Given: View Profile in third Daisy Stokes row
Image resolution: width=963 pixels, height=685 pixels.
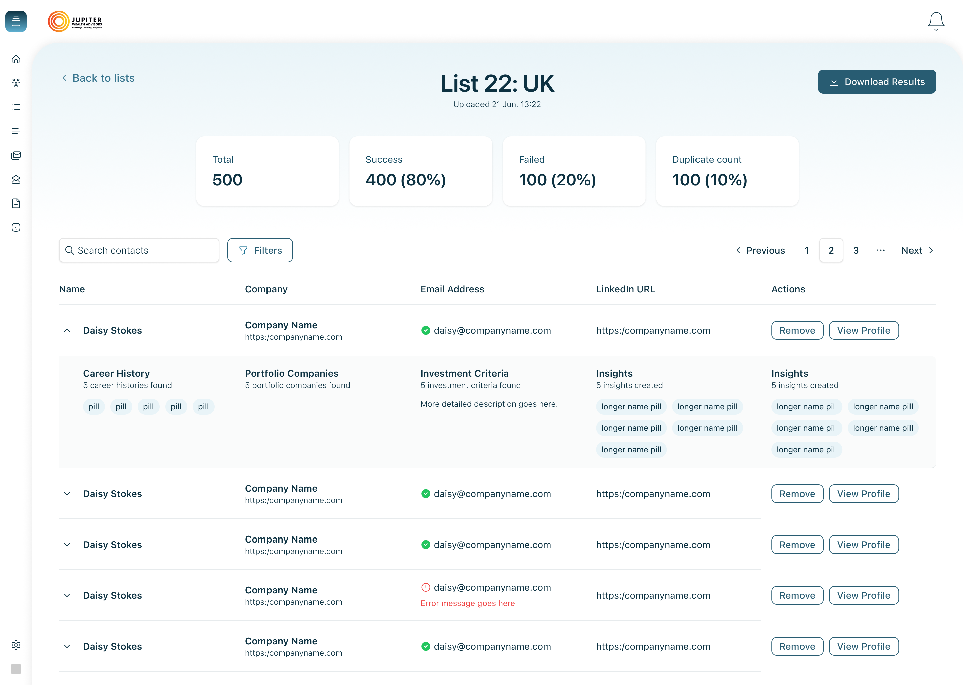Looking at the screenshot, I should [863, 545].
